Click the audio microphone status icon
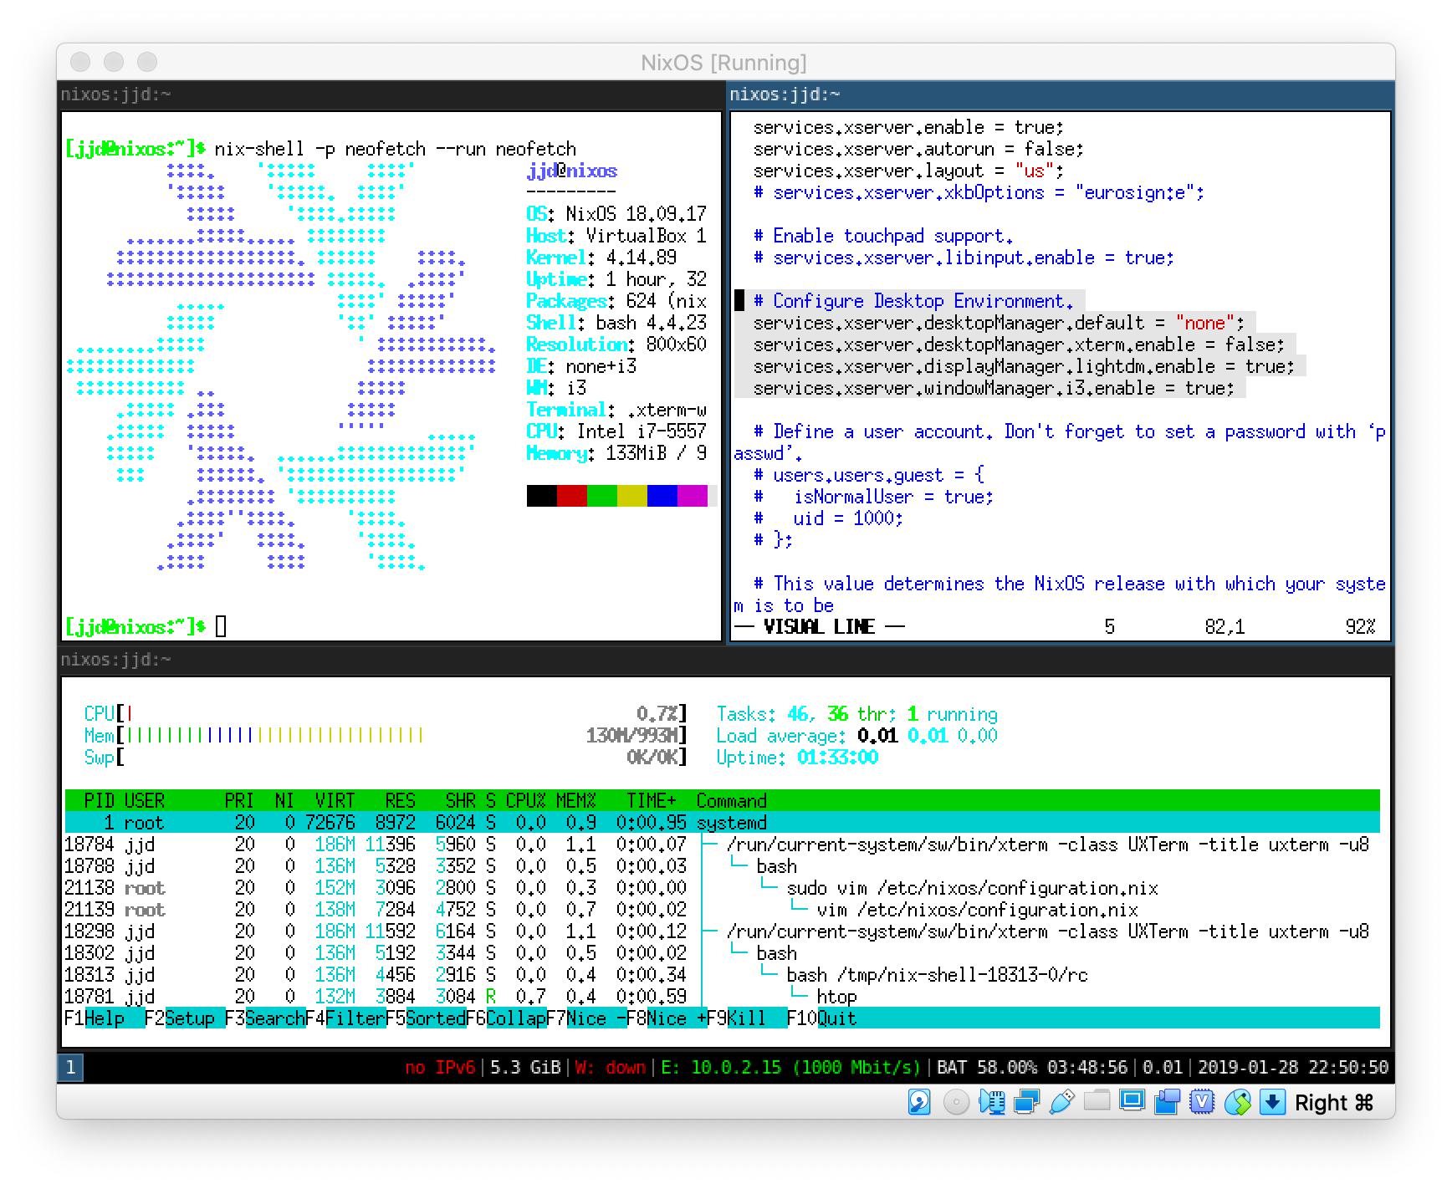This screenshot has height=1189, width=1452. (991, 1102)
